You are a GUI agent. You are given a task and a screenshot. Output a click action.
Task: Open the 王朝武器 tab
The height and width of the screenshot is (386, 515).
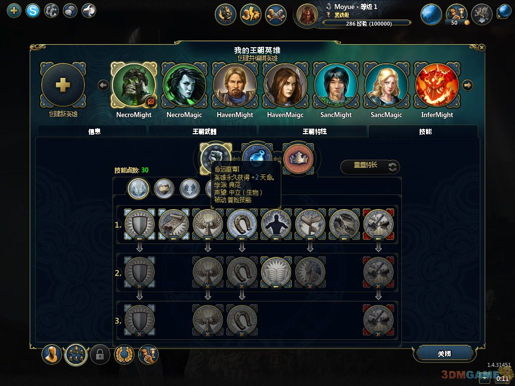click(x=204, y=131)
